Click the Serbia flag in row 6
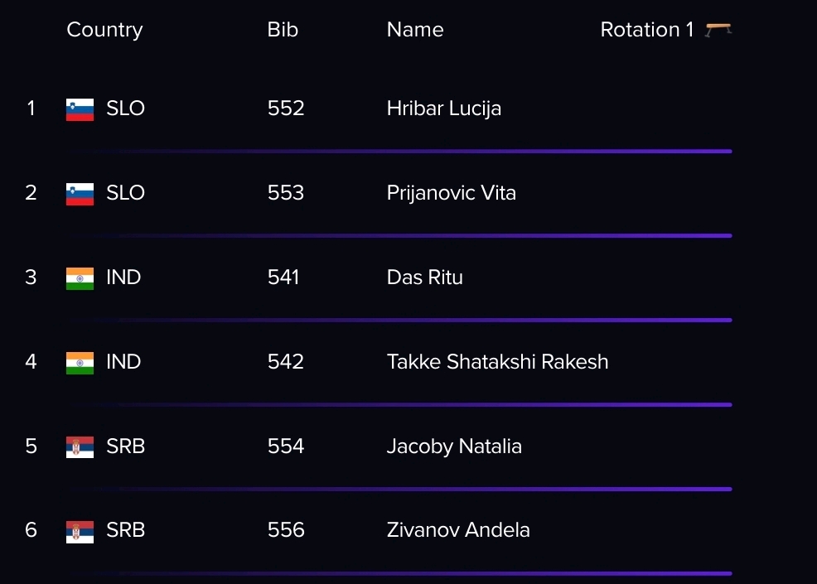The height and width of the screenshot is (584, 817). tap(80, 532)
